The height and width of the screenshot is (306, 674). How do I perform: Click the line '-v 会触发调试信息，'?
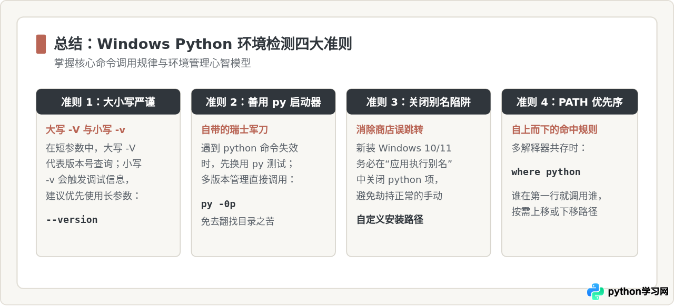88,180
